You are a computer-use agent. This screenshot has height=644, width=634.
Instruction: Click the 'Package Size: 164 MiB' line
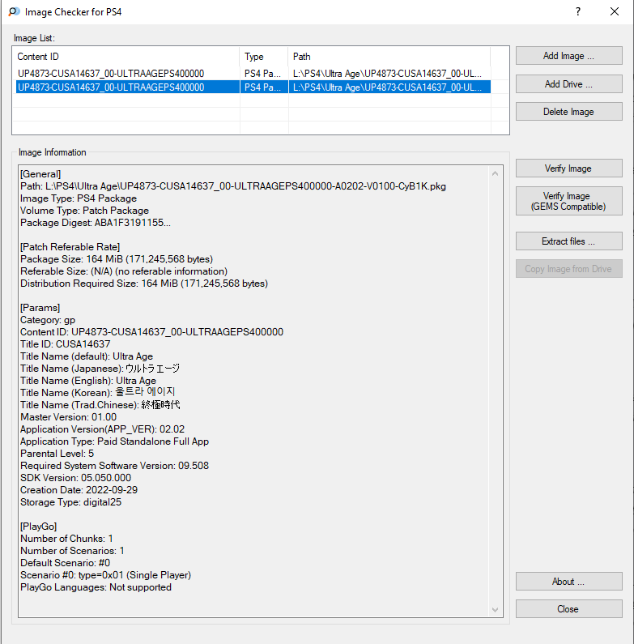click(x=117, y=259)
